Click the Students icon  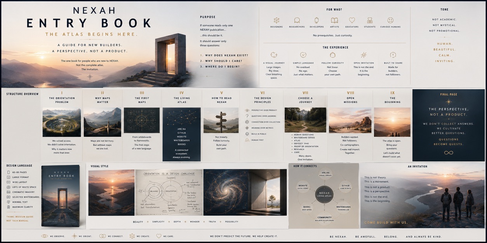coord(370,20)
